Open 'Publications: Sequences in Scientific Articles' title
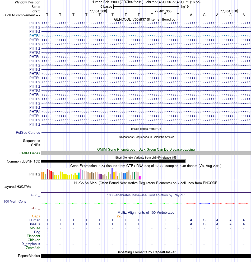 [146, 137]
